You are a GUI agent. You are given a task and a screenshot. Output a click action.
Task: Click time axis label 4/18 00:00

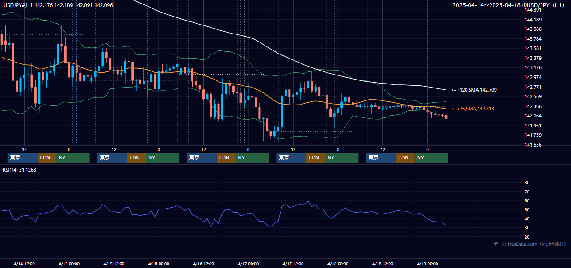(x=338, y=264)
